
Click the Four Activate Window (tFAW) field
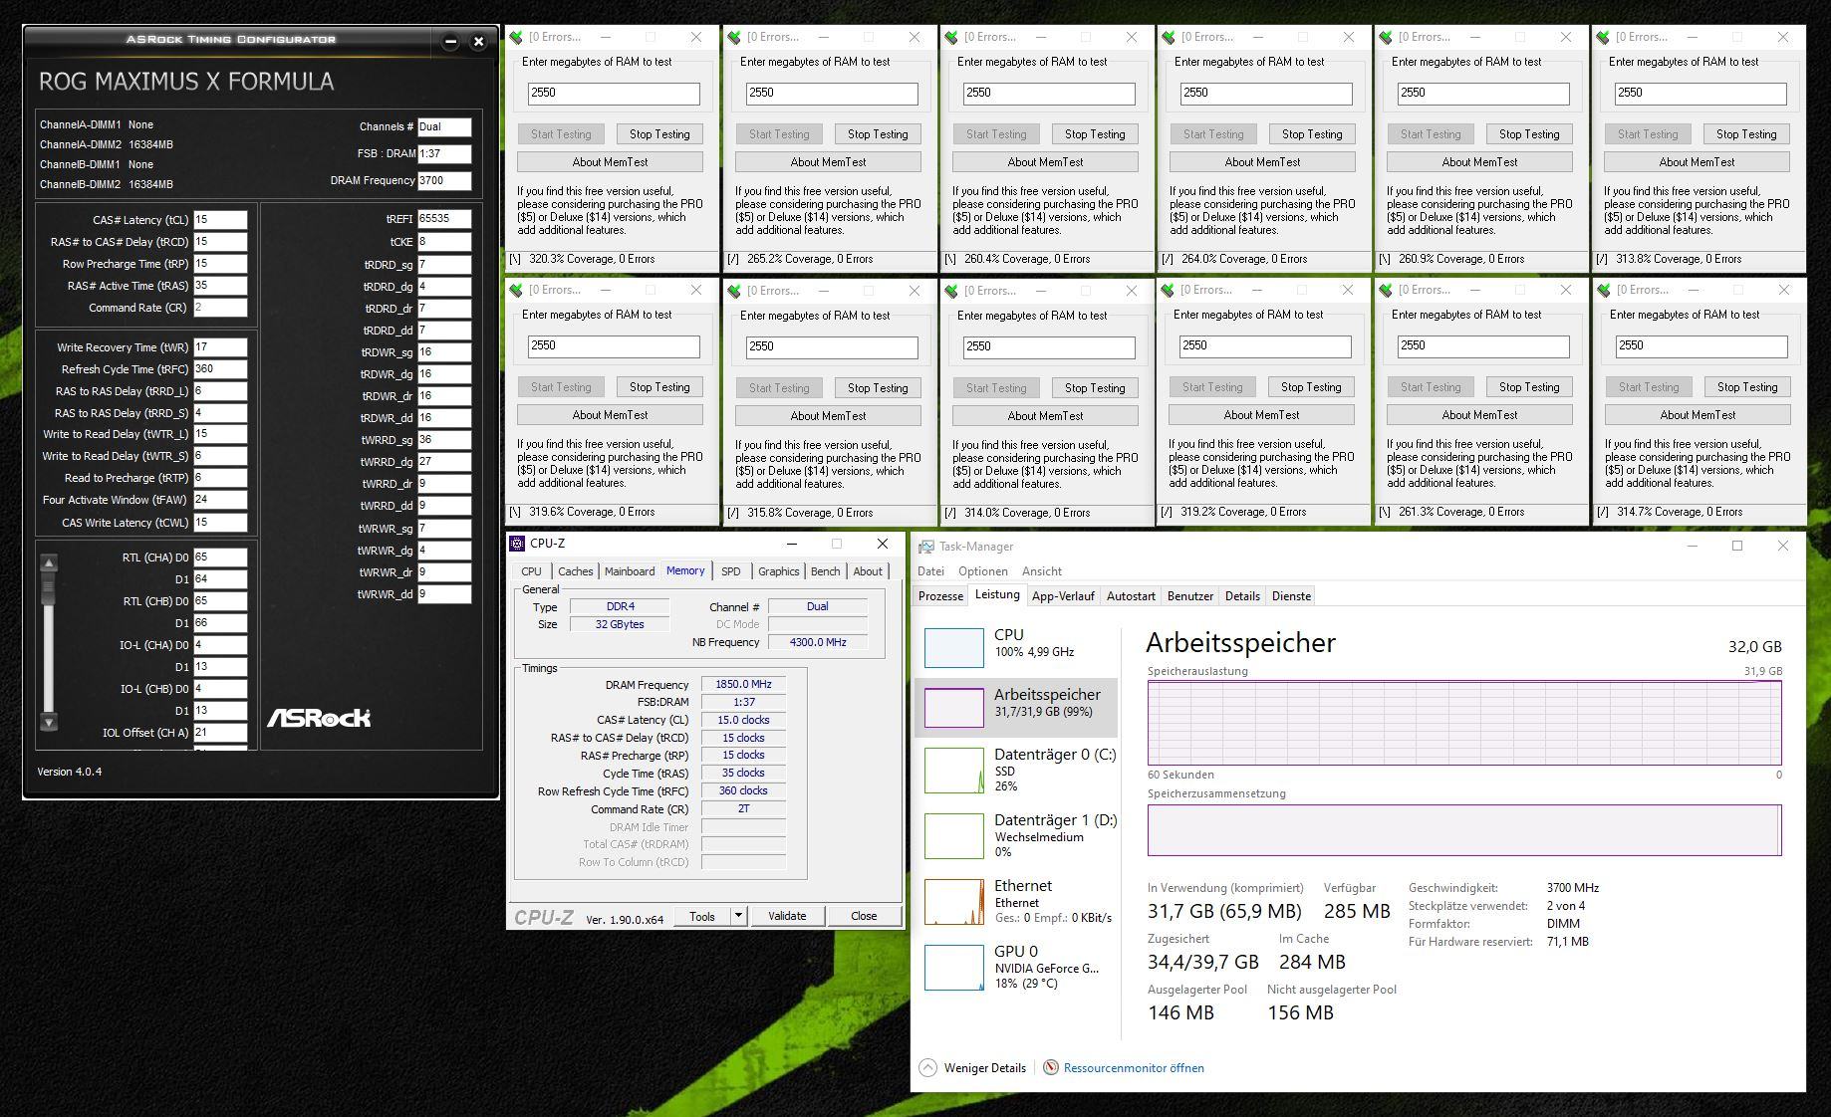[220, 501]
